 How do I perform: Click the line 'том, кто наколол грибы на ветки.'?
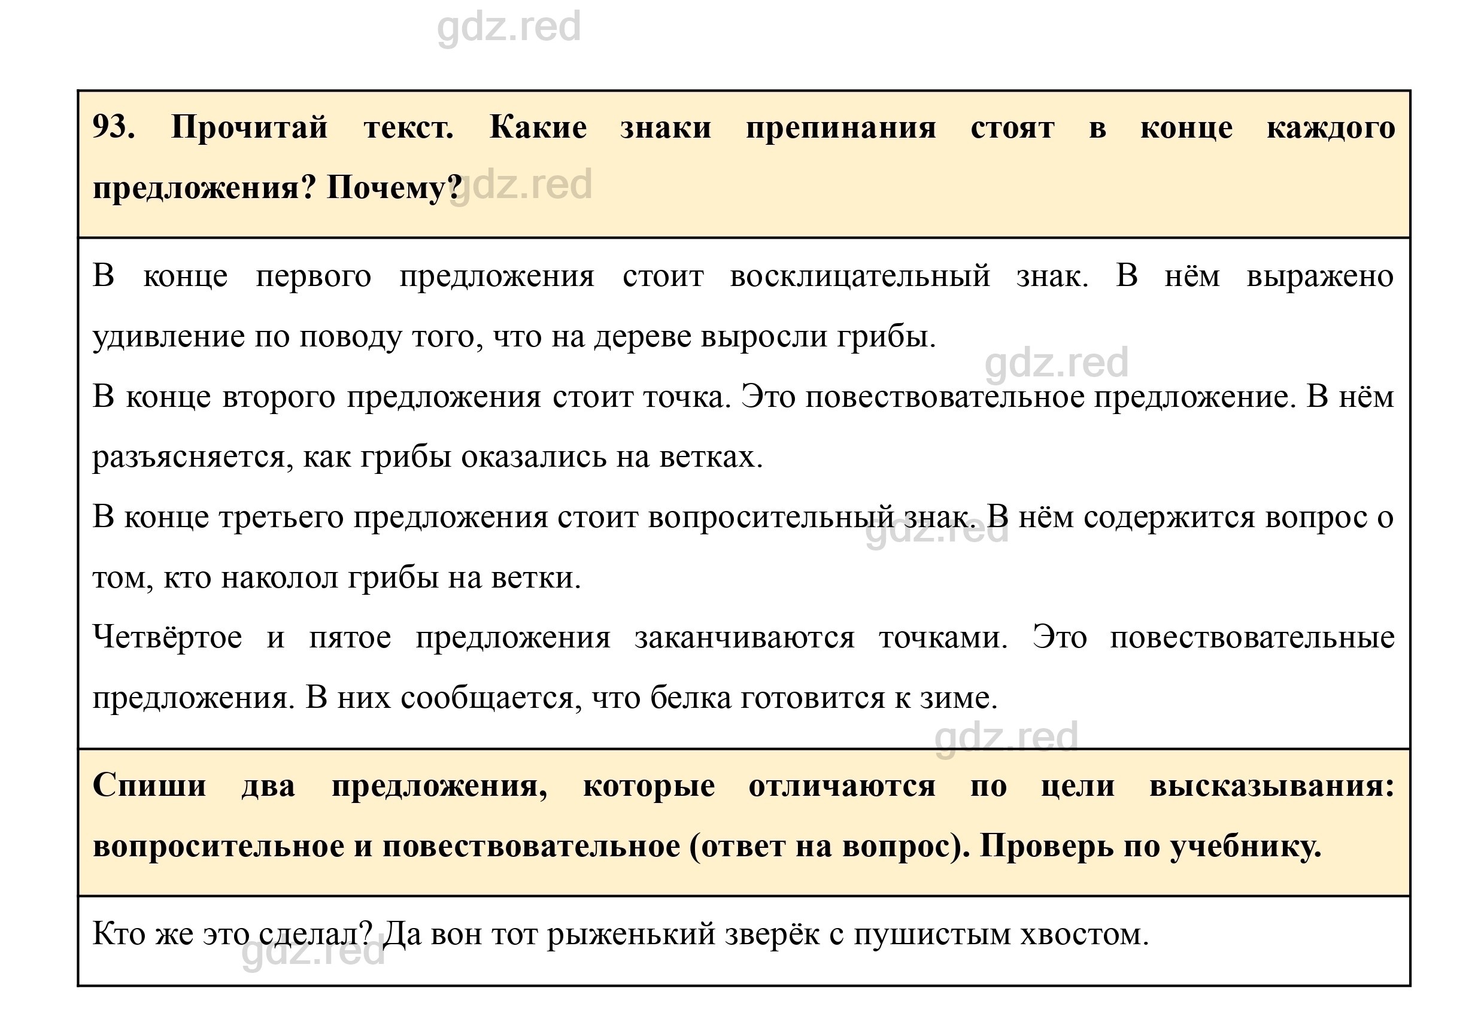tap(336, 579)
